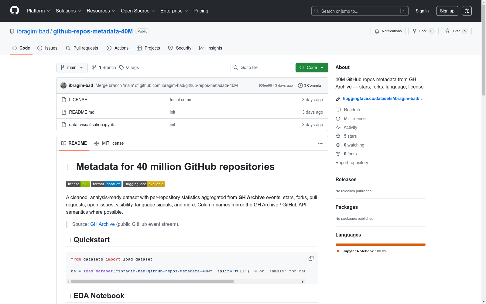
Task: Click the code block horizontal scrollbar
Action: pos(152,282)
